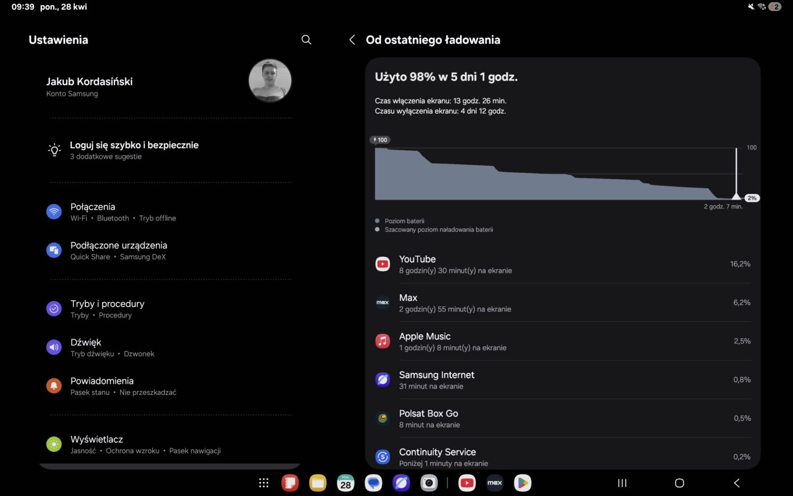The image size is (793, 496).
Task: Tap the Home navigation button
Action: pos(679,483)
